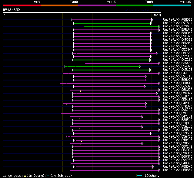Click the UniRef100_C4QVU8 hit name
The height and width of the screenshot is (178, 194).
click(x=178, y=140)
